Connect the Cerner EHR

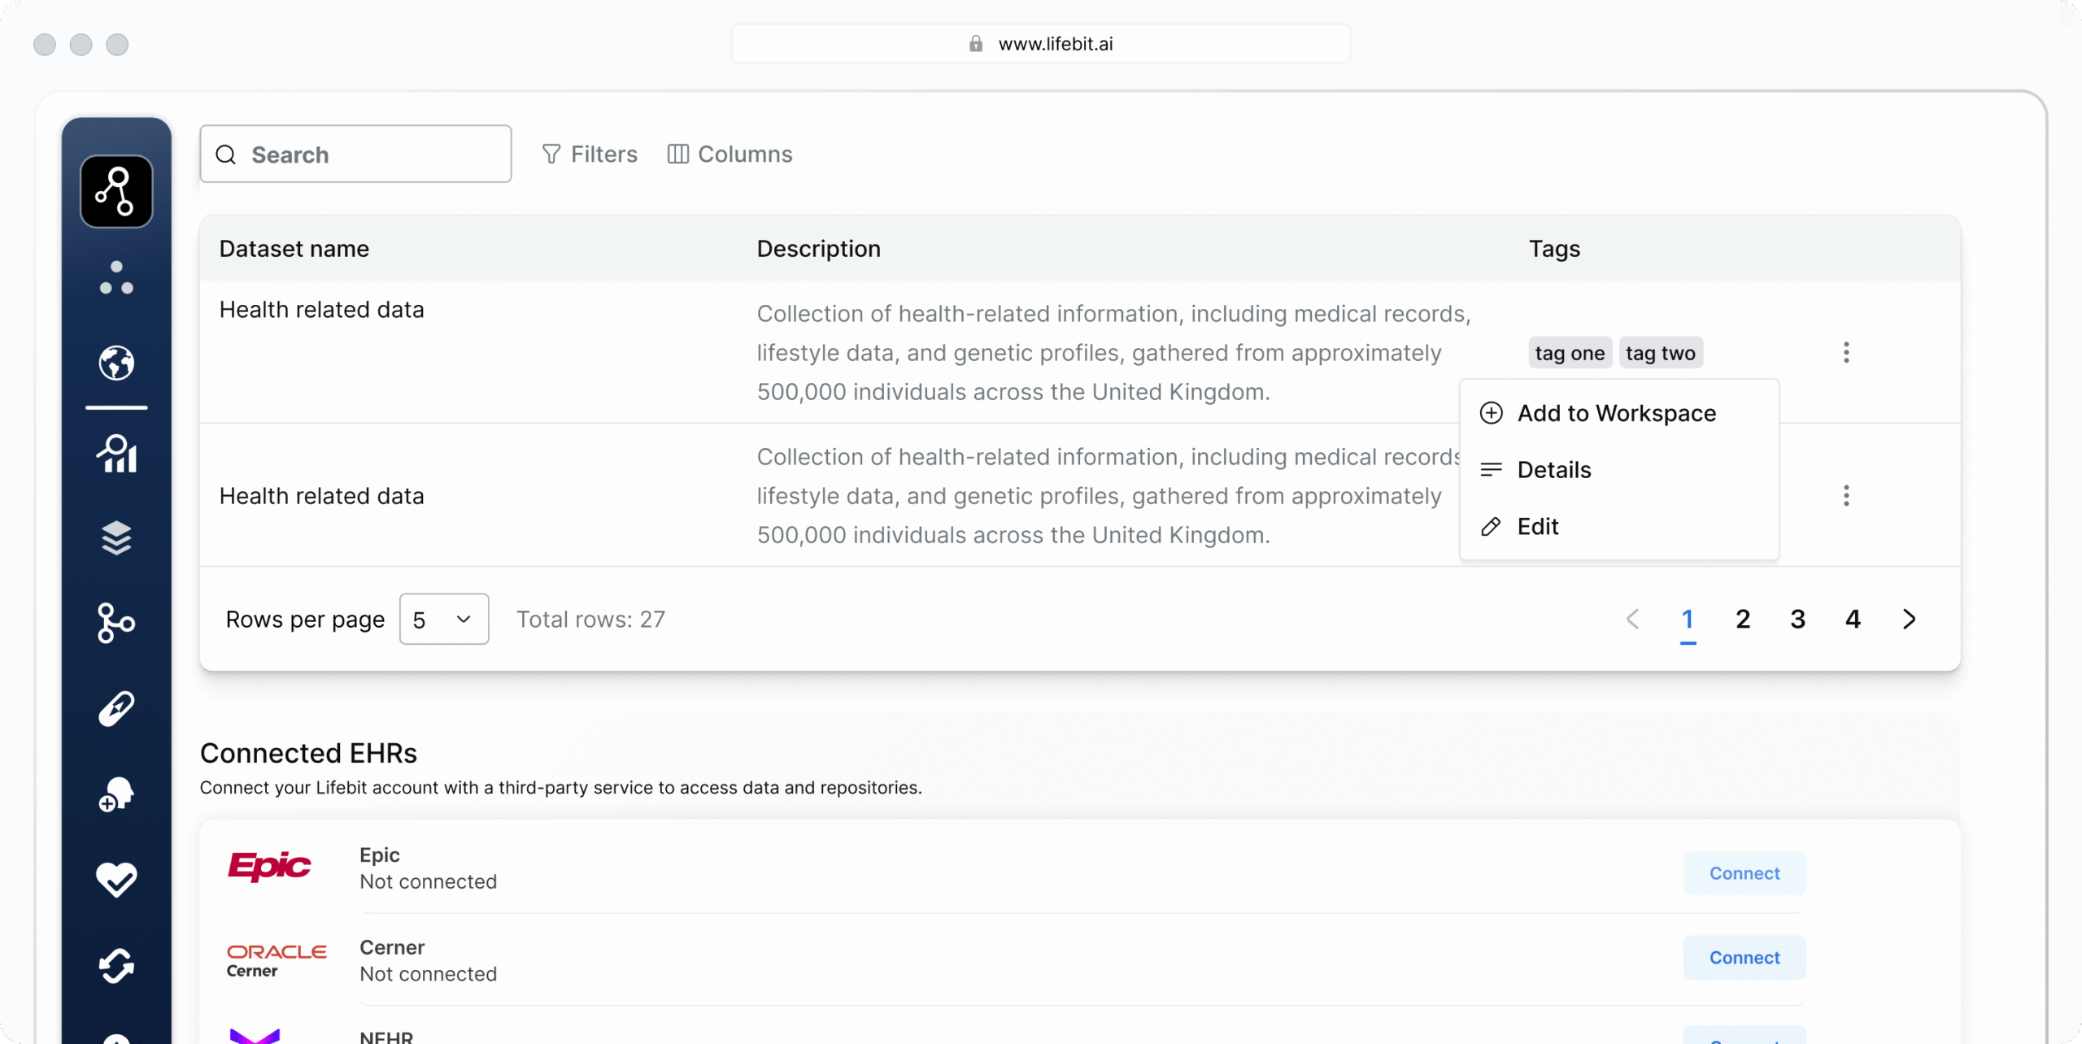(x=1744, y=958)
